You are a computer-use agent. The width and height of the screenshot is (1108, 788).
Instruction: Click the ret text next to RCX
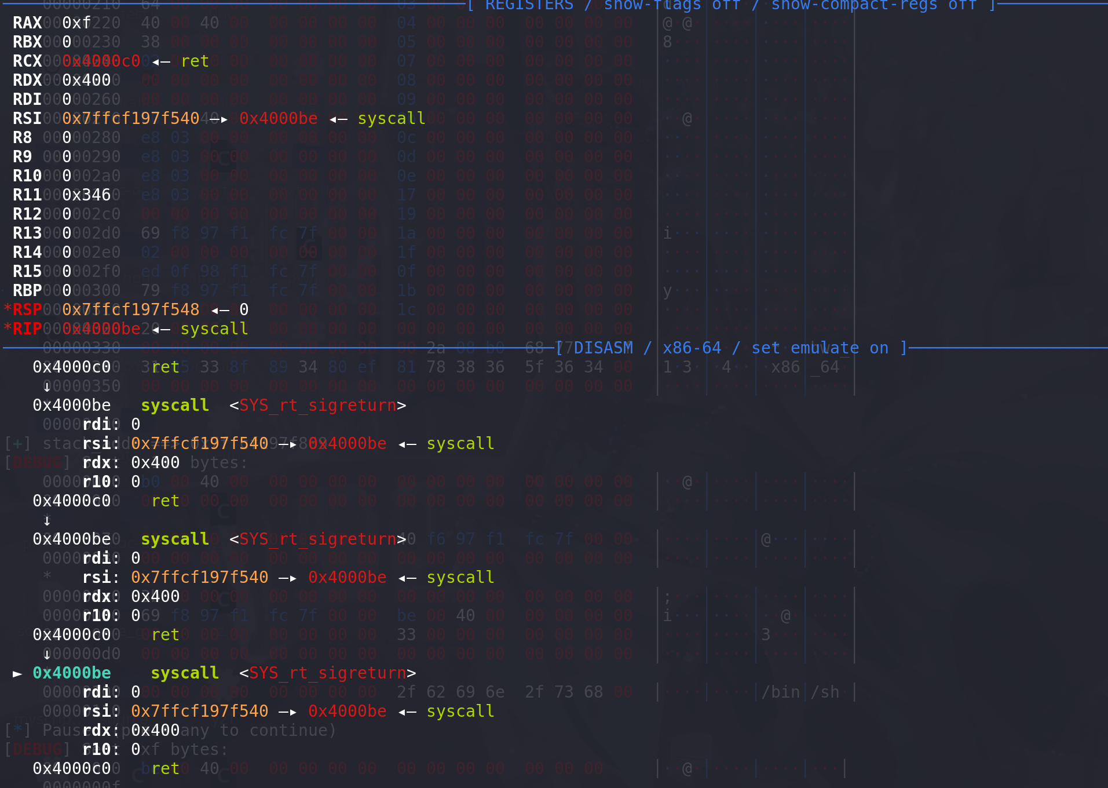(195, 61)
